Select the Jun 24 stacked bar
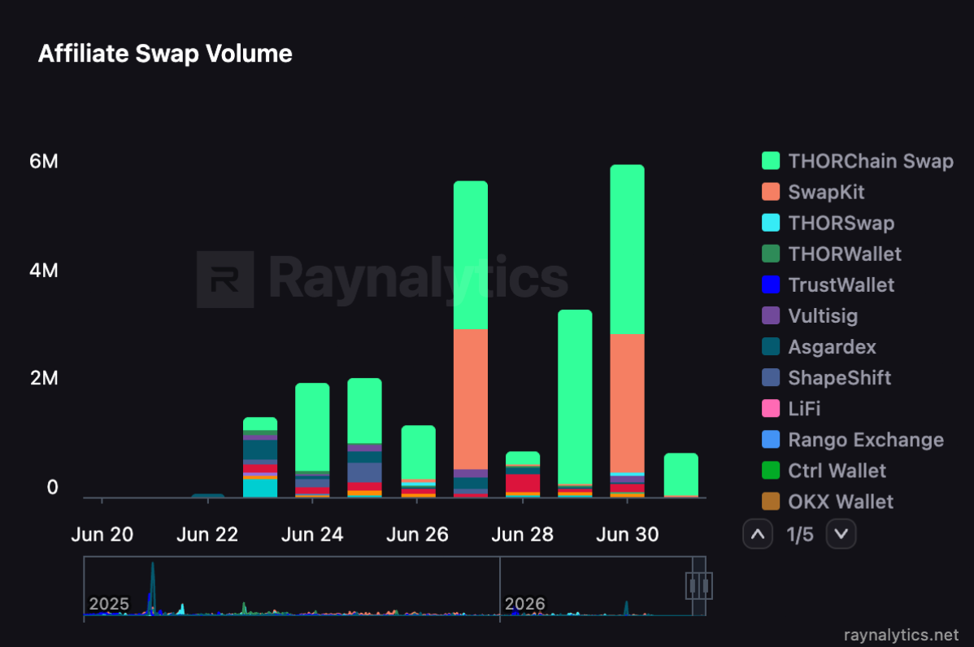 [x=312, y=441]
